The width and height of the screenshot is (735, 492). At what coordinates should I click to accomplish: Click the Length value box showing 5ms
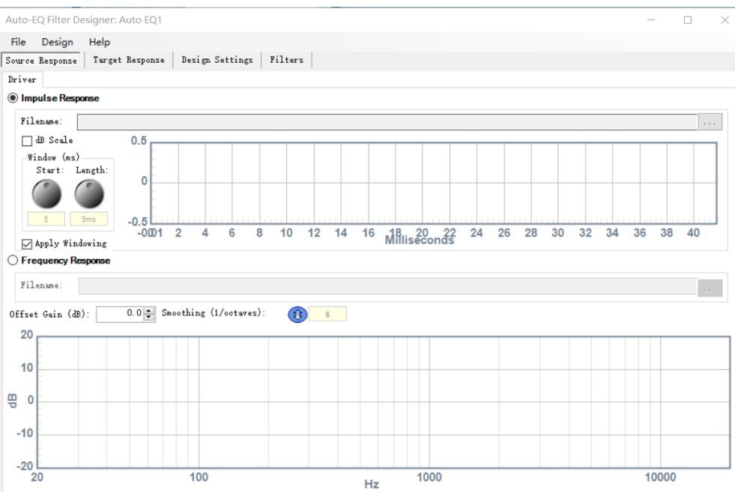[88, 219]
